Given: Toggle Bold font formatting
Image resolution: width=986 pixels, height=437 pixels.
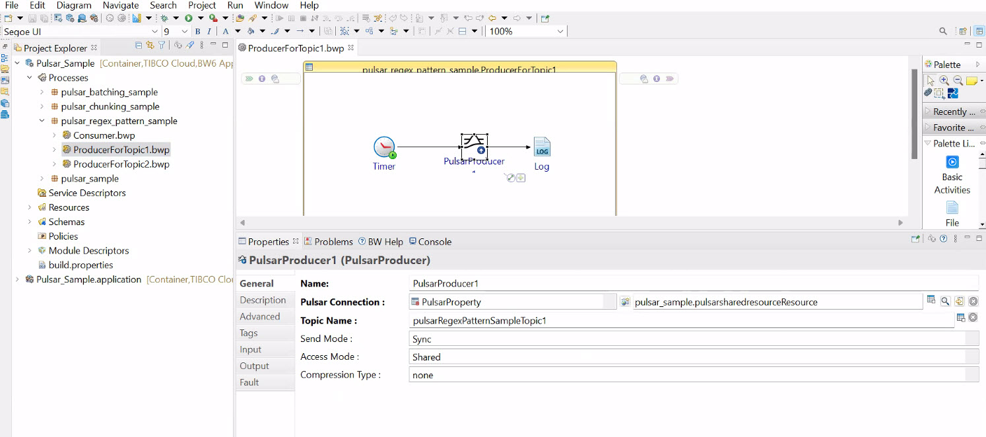Looking at the screenshot, I should [197, 31].
